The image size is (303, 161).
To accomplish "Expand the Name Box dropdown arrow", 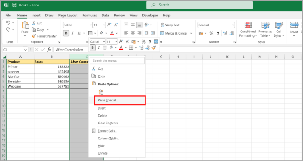I will (x=26, y=50).
